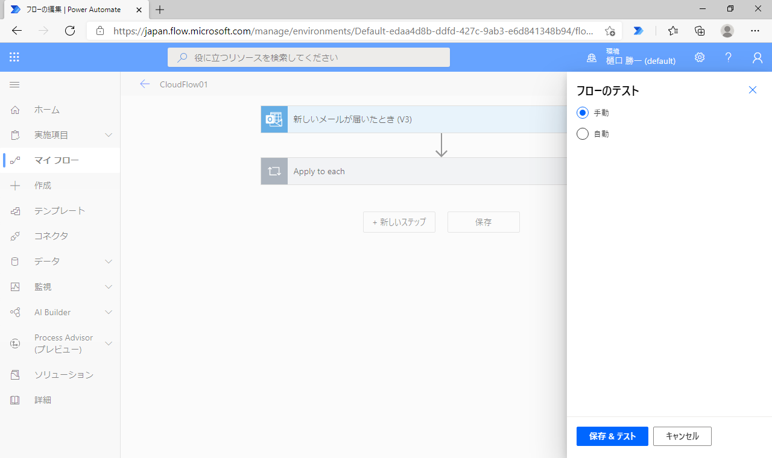Viewport: 772px width, 458px height.
Task: Open コネクタ in the sidebar
Action: pos(60,236)
